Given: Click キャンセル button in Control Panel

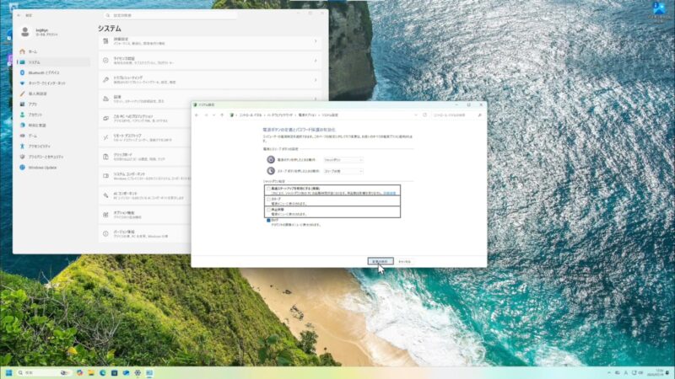Looking at the screenshot, I should coord(404,261).
